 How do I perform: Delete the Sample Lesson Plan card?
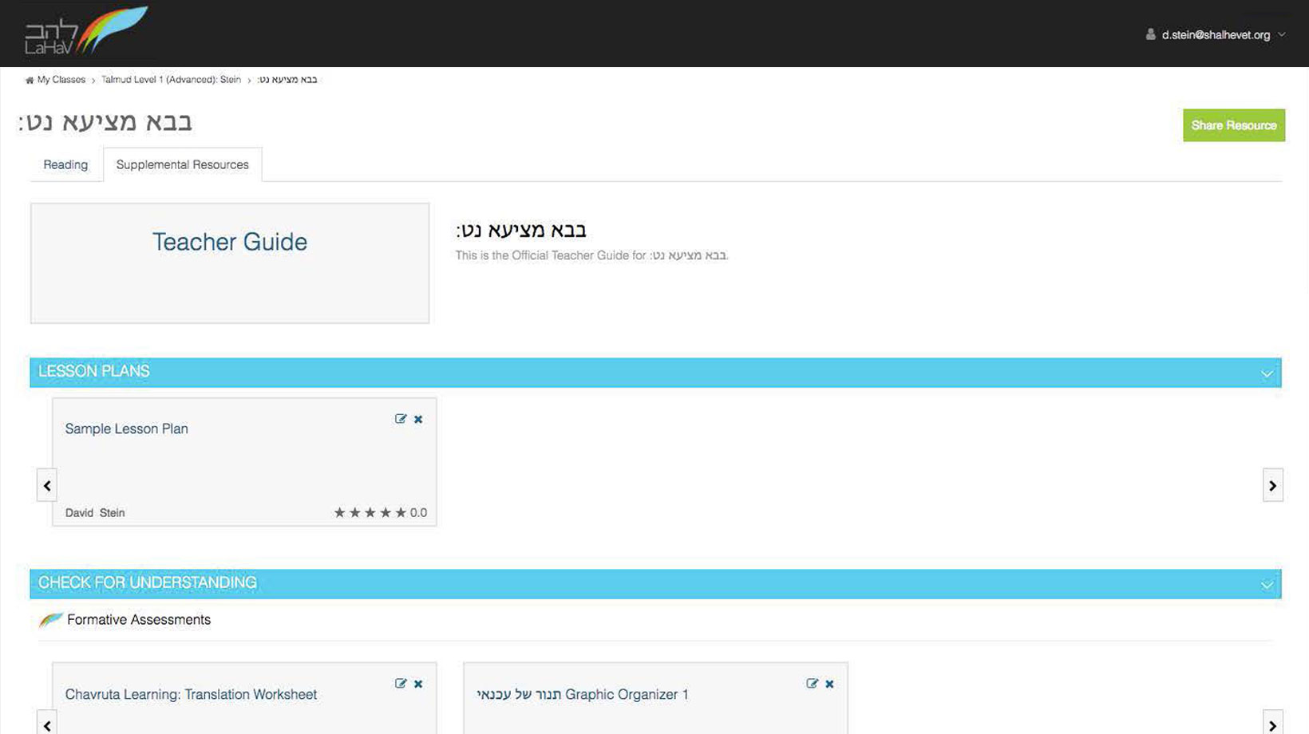[418, 419]
